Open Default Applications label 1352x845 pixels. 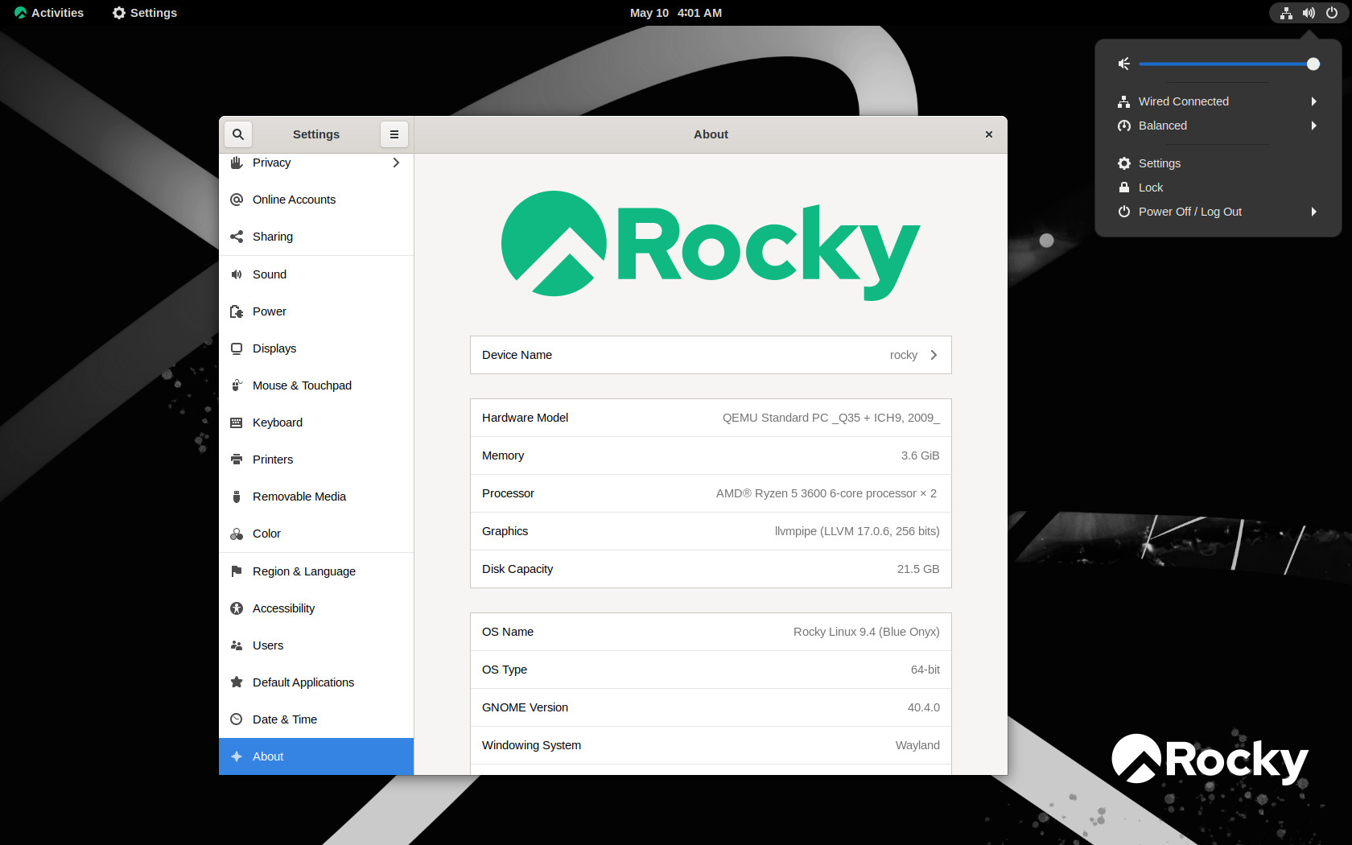click(x=303, y=682)
